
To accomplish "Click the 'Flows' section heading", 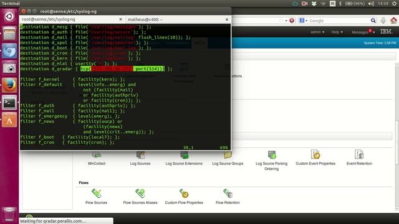I will tap(84, 182).
